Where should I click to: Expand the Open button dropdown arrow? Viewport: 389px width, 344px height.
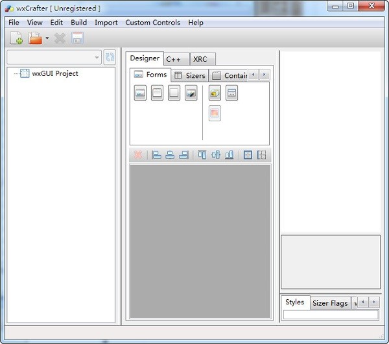47,40
